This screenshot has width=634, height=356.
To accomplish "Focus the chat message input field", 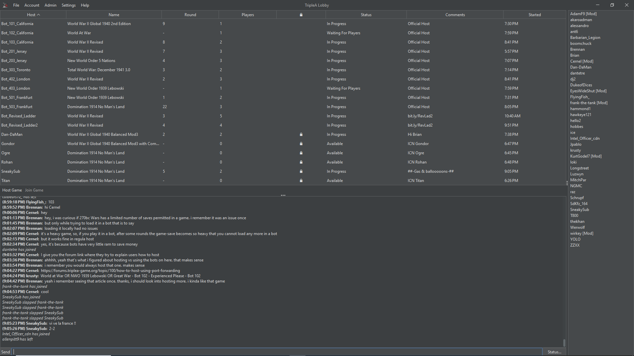I will [x=278, y=352].
